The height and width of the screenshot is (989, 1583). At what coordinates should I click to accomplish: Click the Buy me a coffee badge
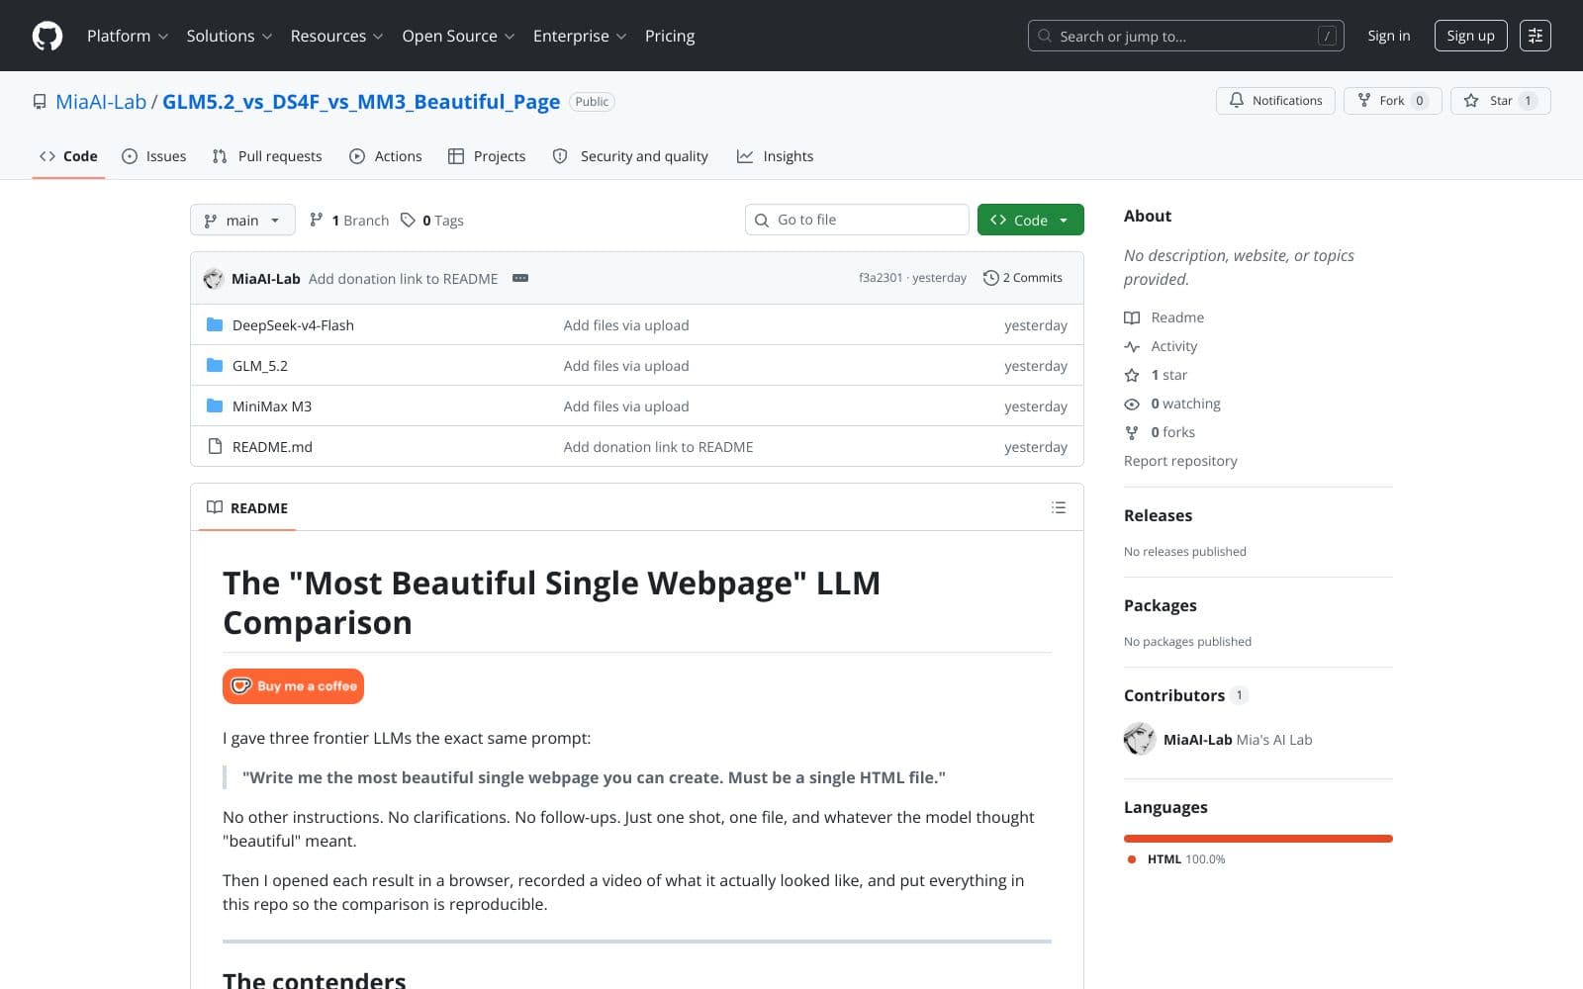293,686
